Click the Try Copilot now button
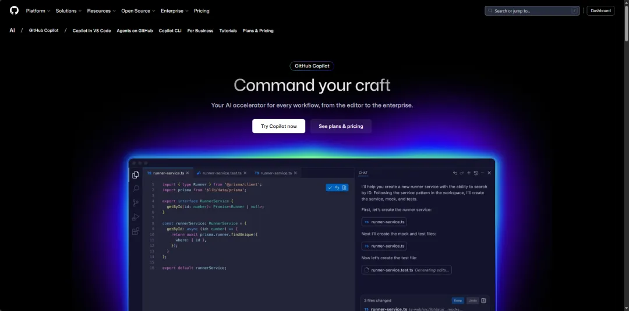 [x=279, y=126]
